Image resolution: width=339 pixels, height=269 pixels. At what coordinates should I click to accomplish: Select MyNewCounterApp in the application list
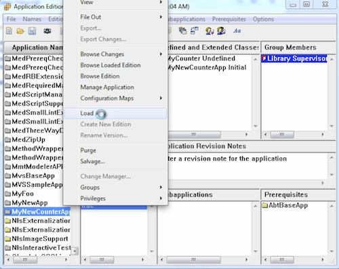pyautogui.click(x=37, y=212)
